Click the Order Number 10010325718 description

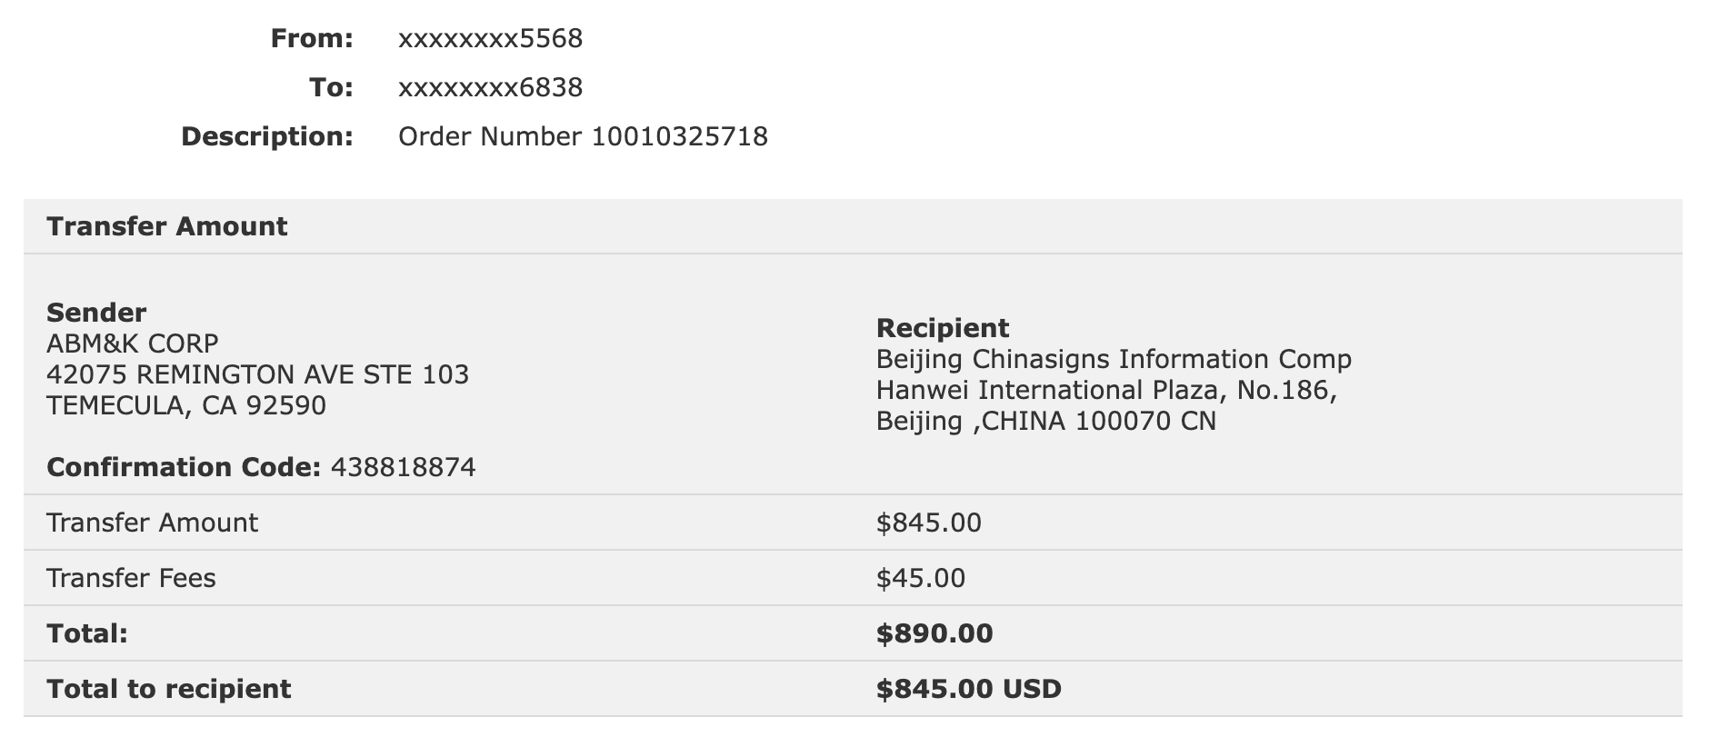584,137
